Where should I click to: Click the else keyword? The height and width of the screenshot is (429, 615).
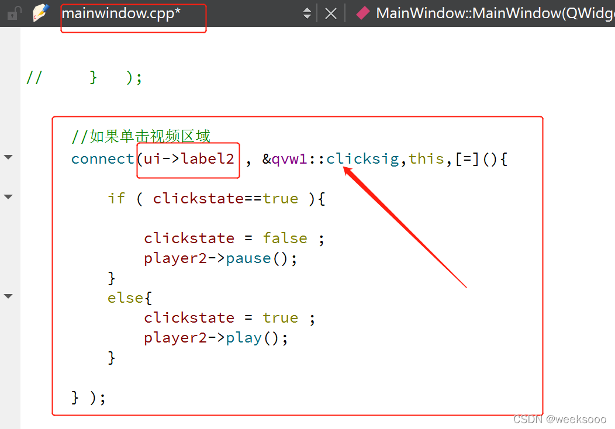click(x=126, y=298)
